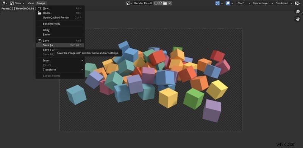Expand the sidebar with the small arrow
Screen dimensions: 303x148
click(x=302, y=13)
